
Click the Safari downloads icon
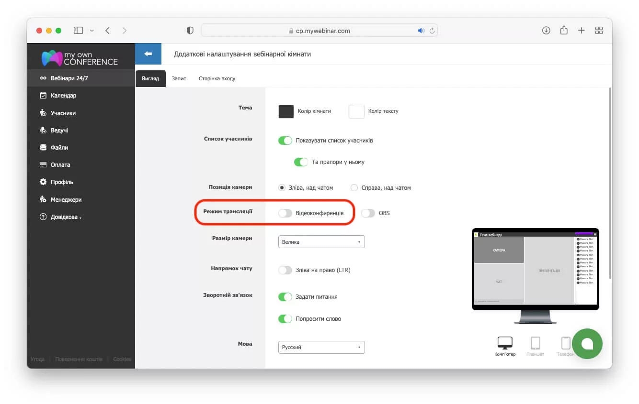(546, 31)
